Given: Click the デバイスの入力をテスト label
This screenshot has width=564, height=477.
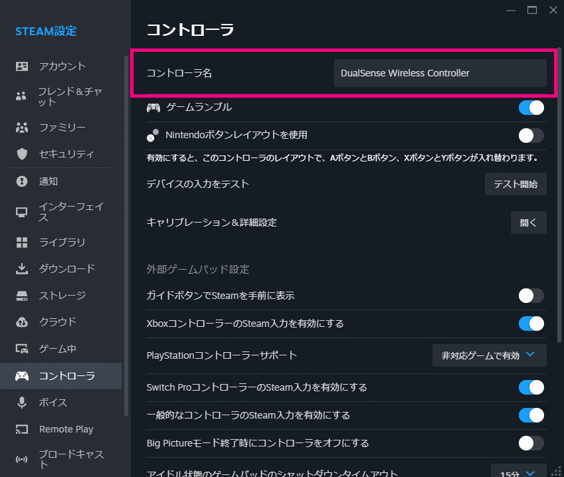Looking at the screenshot, I should tap(198, 184).
